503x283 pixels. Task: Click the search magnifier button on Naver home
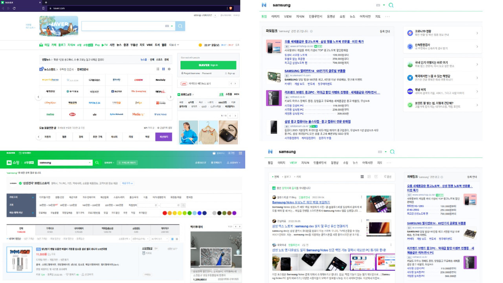(x=180, y=26)
